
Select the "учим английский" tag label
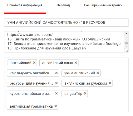80,73
